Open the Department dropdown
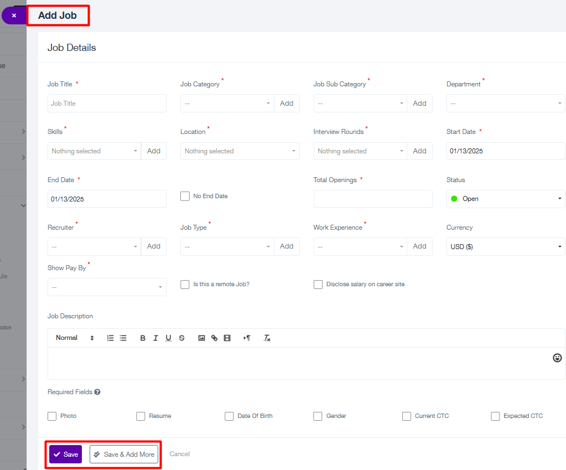This screenshot has height=470, width=566. click(x=506, y=104)
